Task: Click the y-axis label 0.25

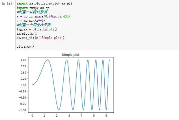Action: coord(23,79)
